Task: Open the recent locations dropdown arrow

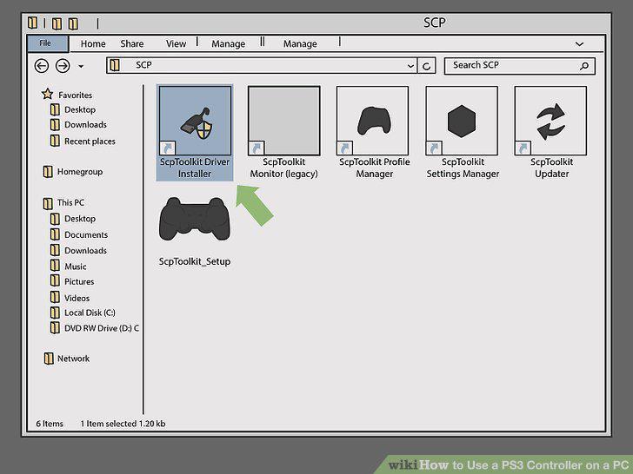Action: click(81, 66)
